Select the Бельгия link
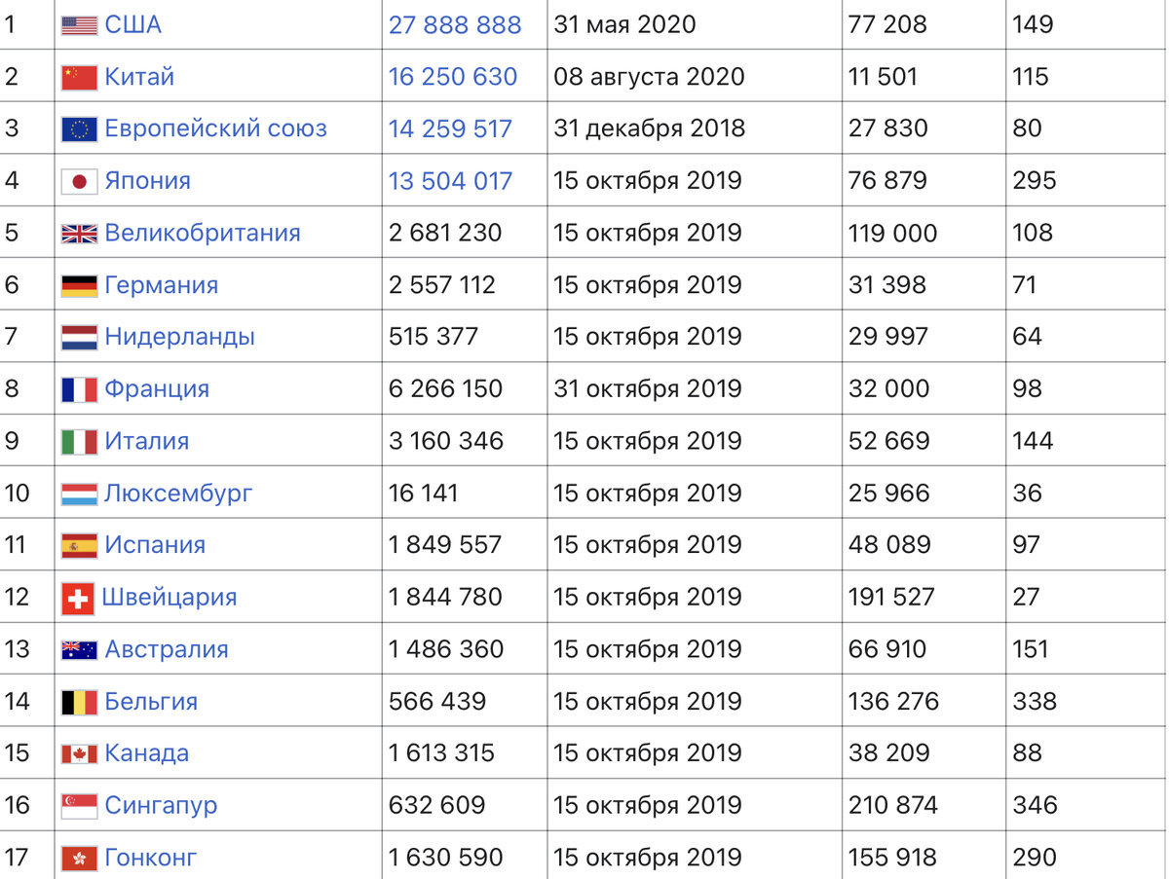Screen dimensions: 1169x879 151,701
